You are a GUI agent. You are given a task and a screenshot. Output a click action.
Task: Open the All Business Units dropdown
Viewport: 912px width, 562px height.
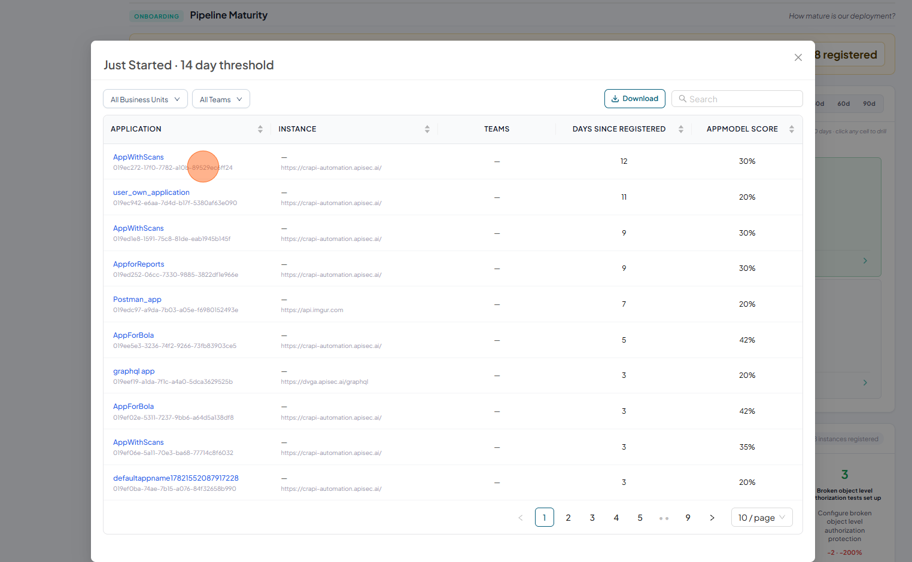coord(145,99)
